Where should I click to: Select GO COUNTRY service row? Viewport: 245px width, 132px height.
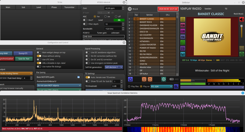(152, 35)
